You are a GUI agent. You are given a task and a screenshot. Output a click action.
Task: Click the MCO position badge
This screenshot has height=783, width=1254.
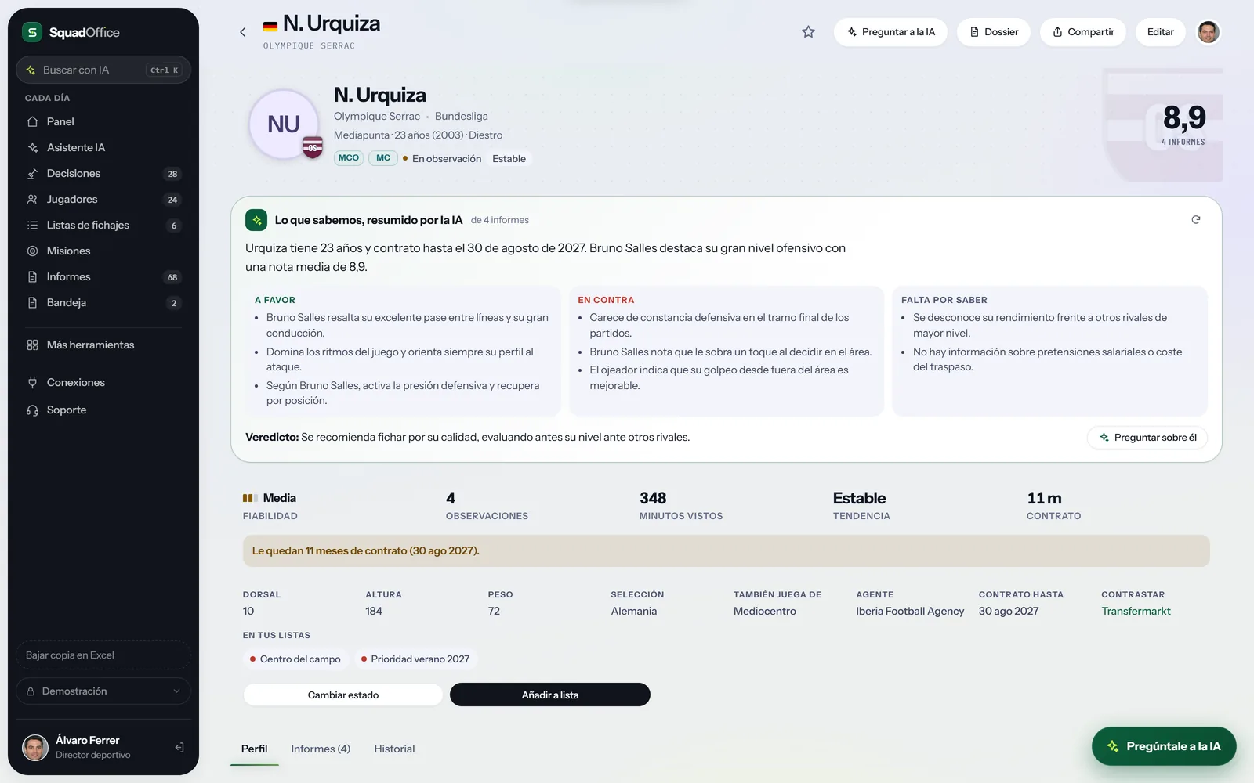coord(349,158)
